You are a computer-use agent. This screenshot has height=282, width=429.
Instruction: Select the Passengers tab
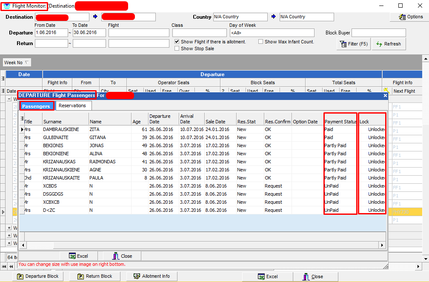pyautogui.click(x=36, y=106)
